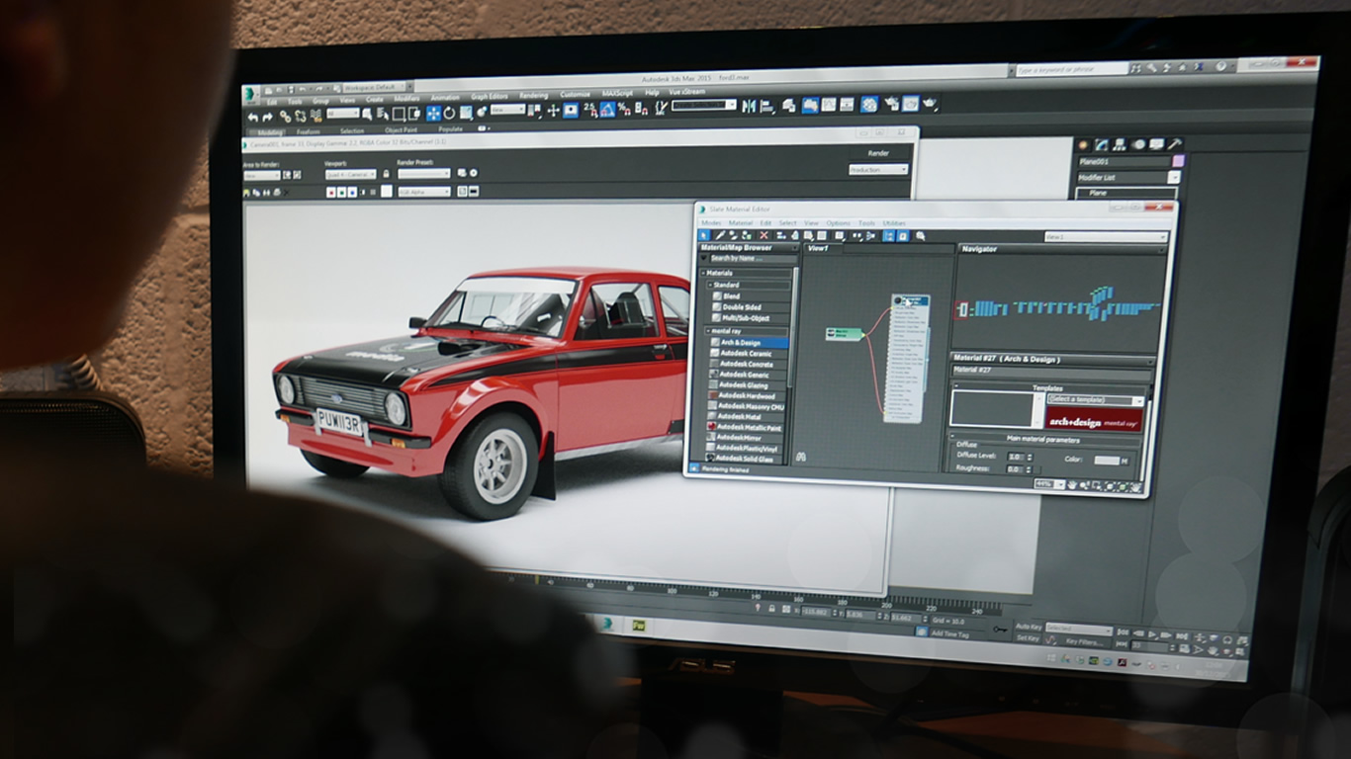The width and height of the screenshot is (1351, 759).
Task: Open the main toolbar Material Editor icon
Action: [x=869, y=104]
